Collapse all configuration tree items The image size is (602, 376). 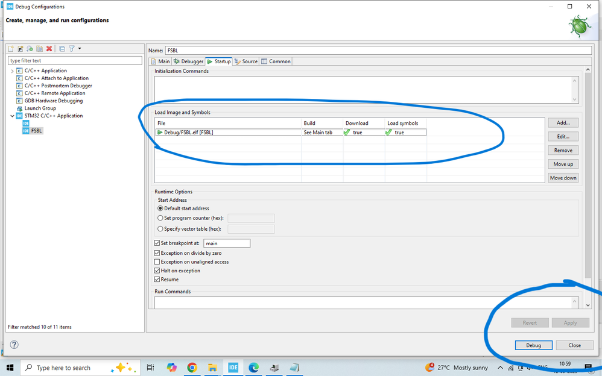(x=62, y=48)
